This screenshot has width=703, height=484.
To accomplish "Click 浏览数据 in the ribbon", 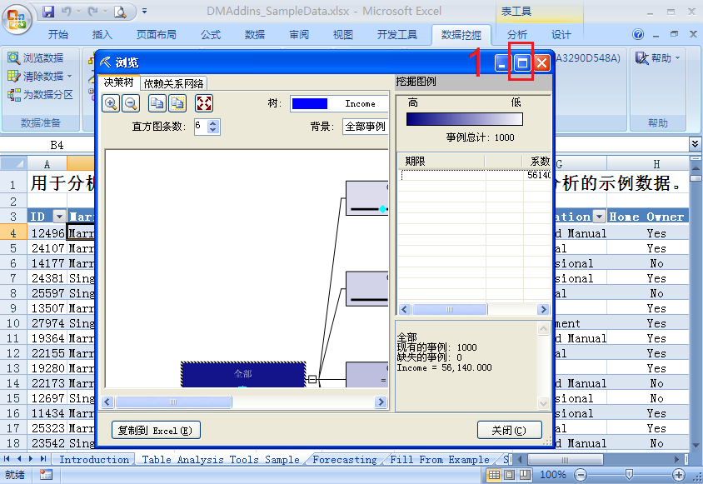I will 36,57.
